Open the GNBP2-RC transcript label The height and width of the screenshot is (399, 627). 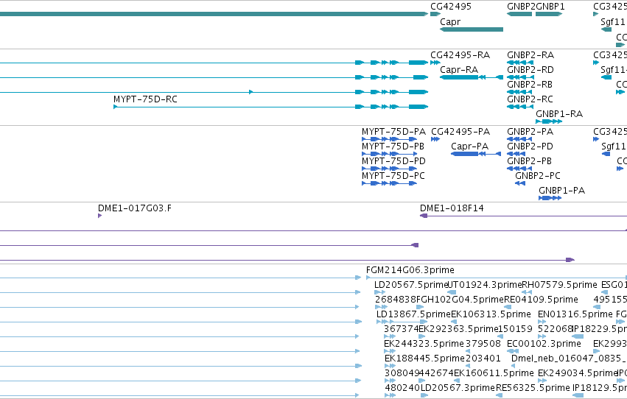530,99
